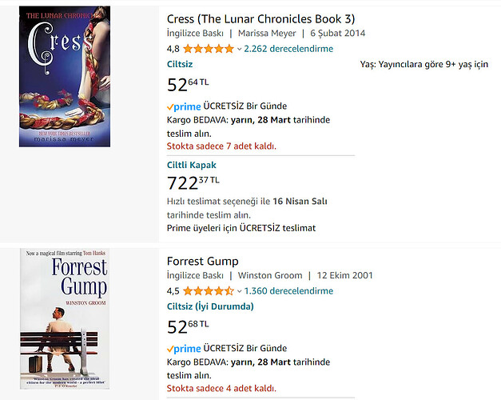Click the 52,64 TL paperback price
Screen dimensions: 501x400
click(188, 85)
